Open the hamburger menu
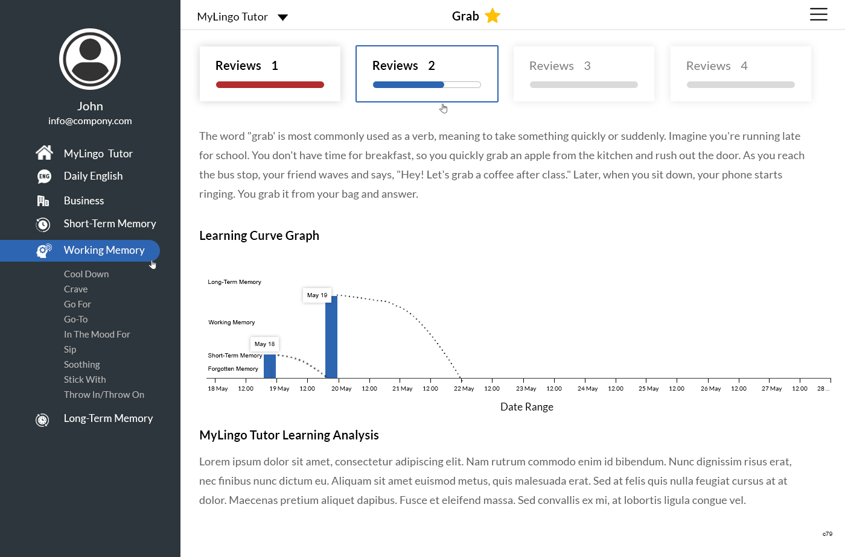This screenshot has height=557, width=845. [818, 14]
